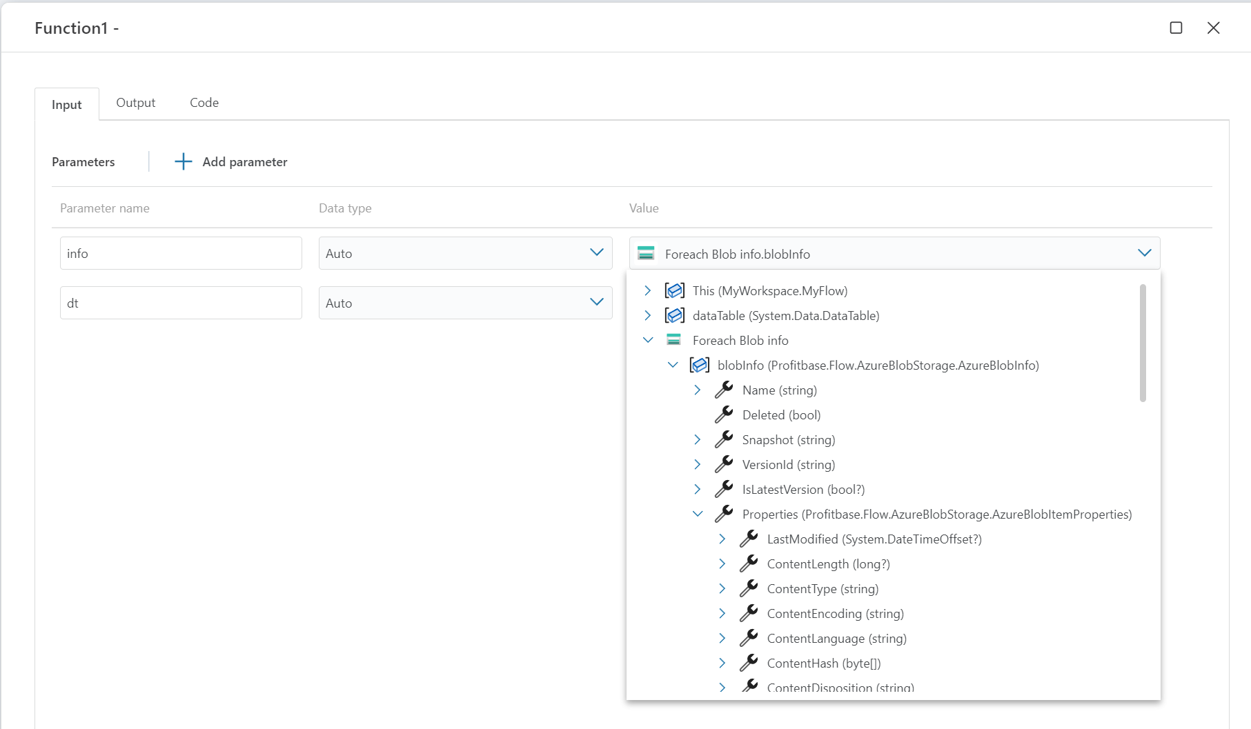The height and width of the screenshot is (729, 1251).
Task: Select ContentType (string) property
Action: coord(823,589)
